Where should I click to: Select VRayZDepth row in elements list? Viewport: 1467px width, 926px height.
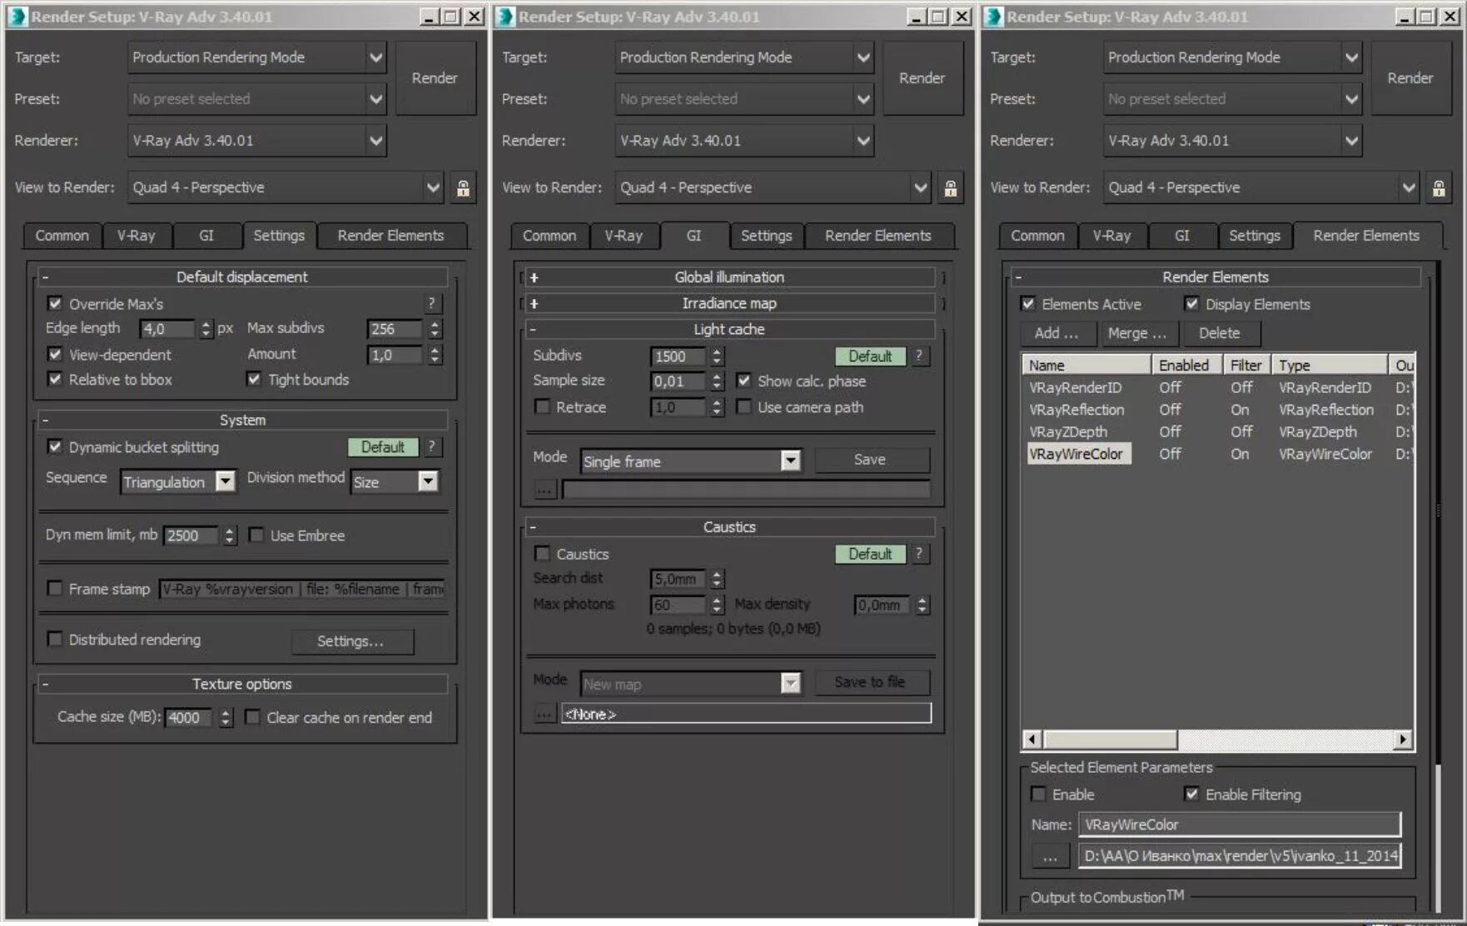tap(1217, 432)
